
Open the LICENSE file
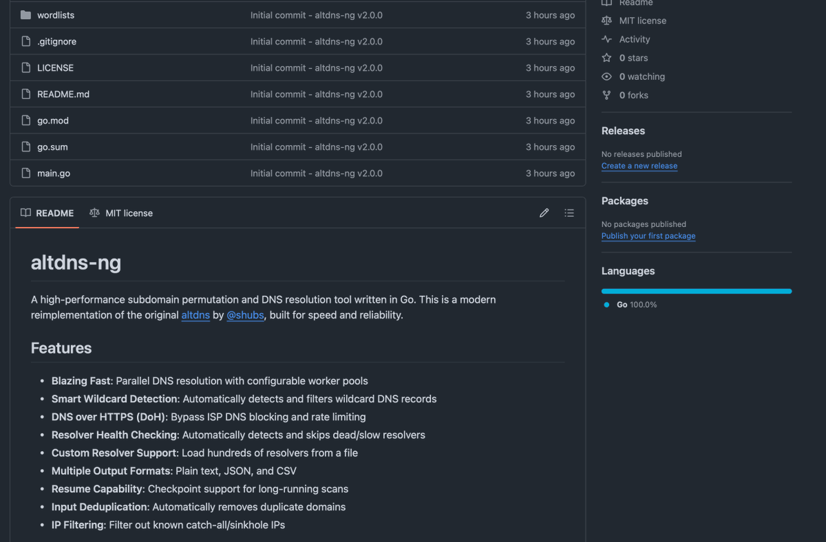click(x=55, y=67)
